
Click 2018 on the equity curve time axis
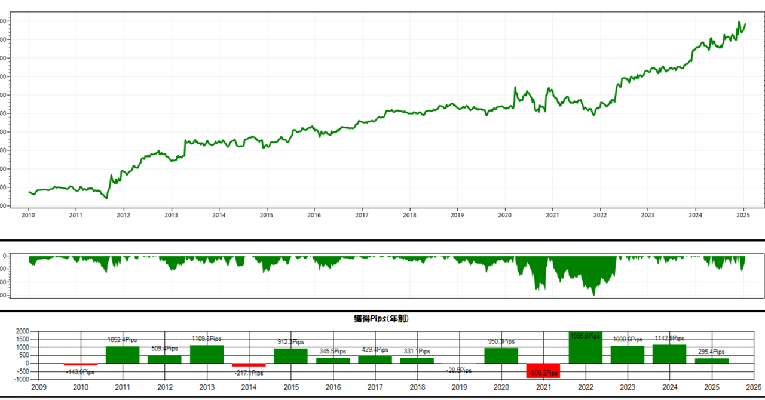point(409,215)
